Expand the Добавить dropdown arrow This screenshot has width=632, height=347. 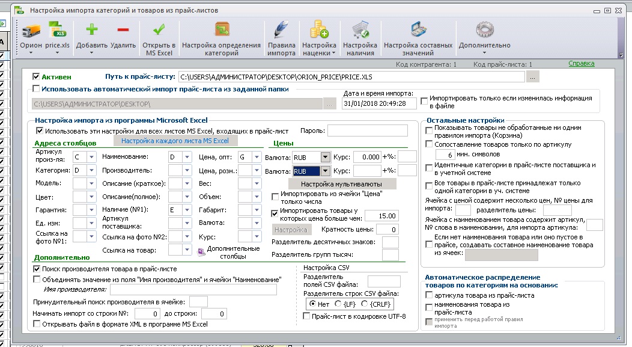(91, 53)
